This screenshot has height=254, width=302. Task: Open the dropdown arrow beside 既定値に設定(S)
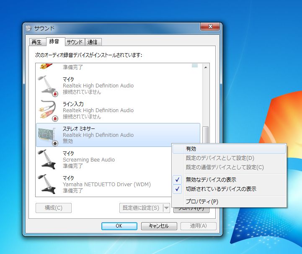click(167, 208)
